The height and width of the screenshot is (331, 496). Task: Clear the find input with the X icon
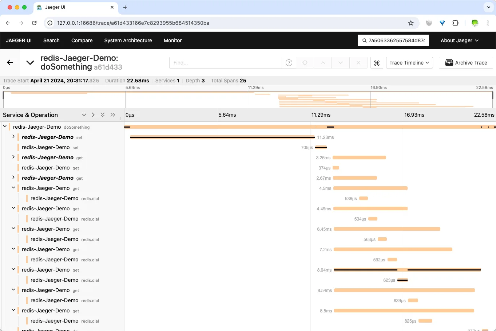pyautogui.click(x=358, y=62)
